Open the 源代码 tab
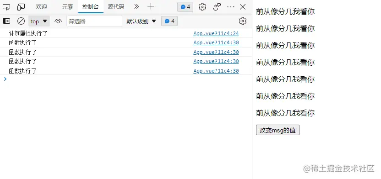Viewport: 381px width, 179px height. click(x=116, y=7)
